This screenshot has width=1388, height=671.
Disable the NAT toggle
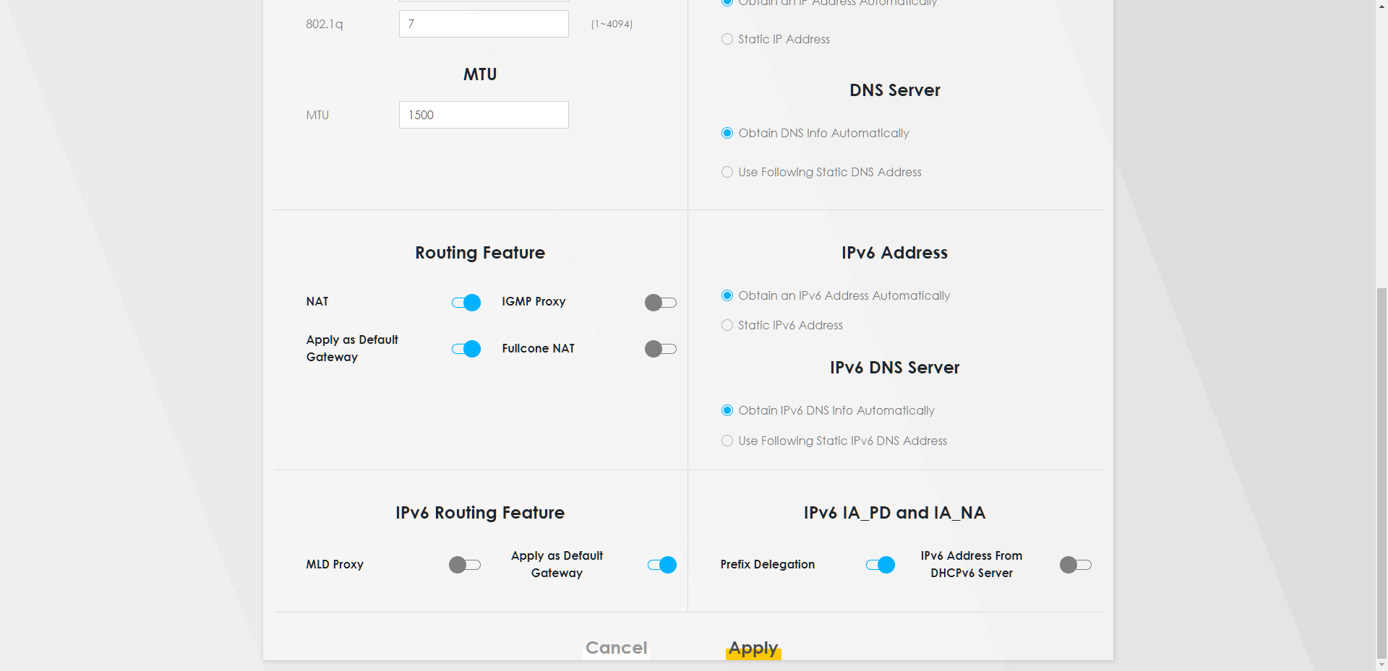coord(466,303)
